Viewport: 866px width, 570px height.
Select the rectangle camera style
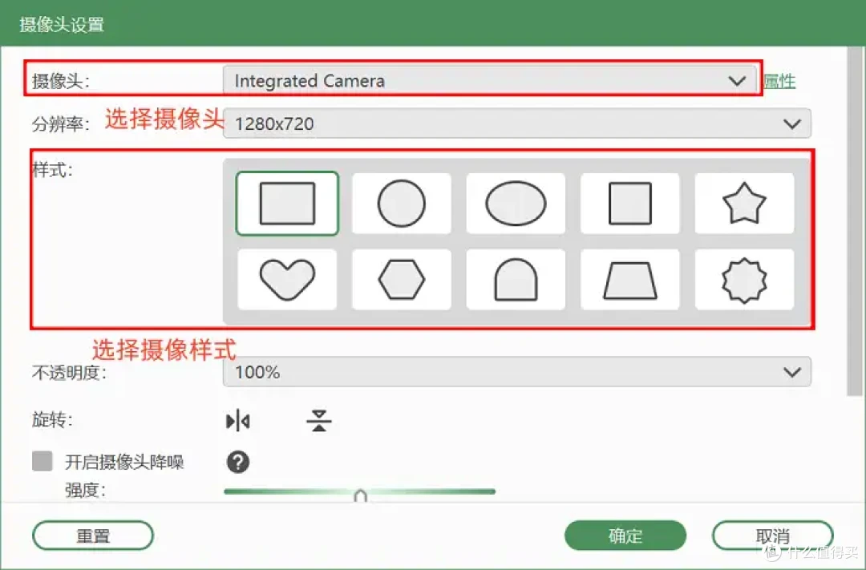point(286,204)
